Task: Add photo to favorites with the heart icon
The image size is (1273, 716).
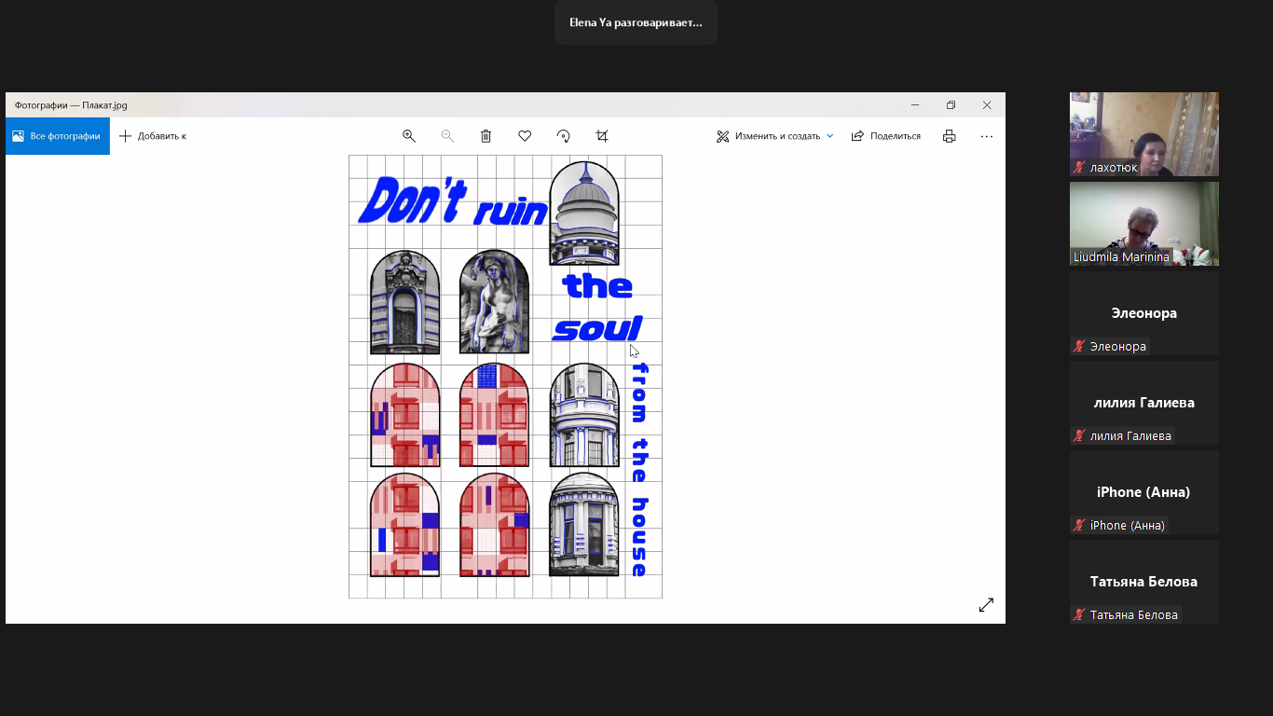Action: tap(525, 136)
